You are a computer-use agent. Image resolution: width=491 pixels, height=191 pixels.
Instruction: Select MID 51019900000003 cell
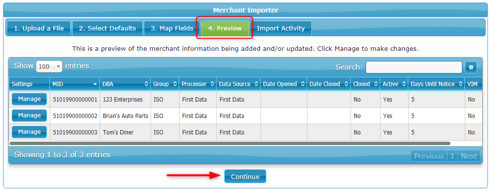(x=75, y=132)
